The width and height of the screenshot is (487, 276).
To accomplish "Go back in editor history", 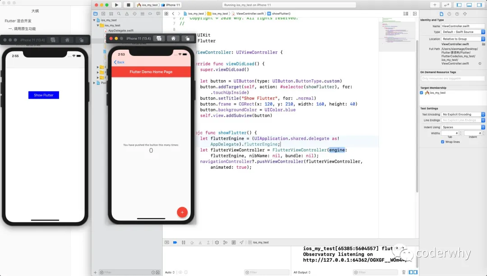I will point(173,14).
